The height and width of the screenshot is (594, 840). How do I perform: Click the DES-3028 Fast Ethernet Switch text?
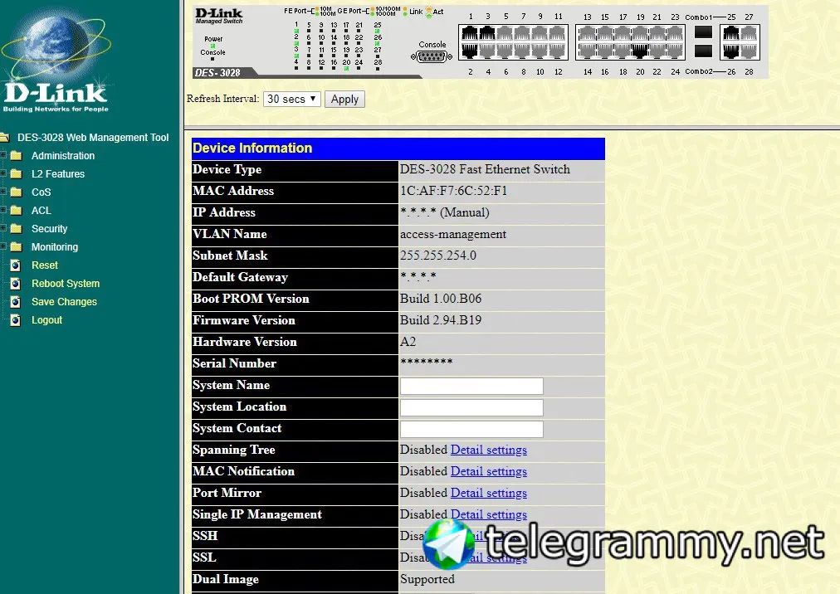(x=485, y=169)
